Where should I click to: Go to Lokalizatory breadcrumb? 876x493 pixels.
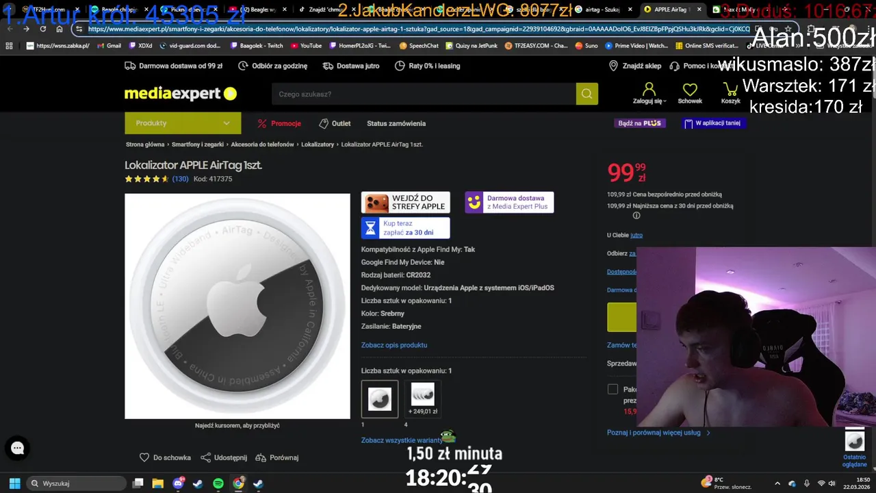(318, 144)
